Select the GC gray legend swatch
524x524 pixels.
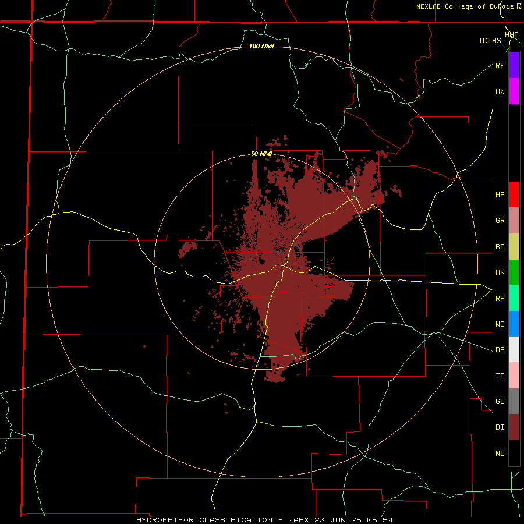(x=514, y=401)
